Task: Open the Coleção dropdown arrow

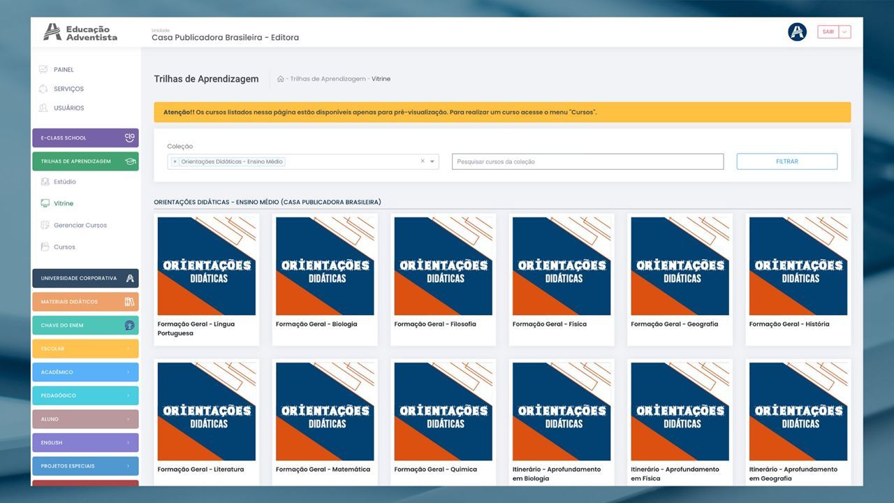Action: [432, 161]
